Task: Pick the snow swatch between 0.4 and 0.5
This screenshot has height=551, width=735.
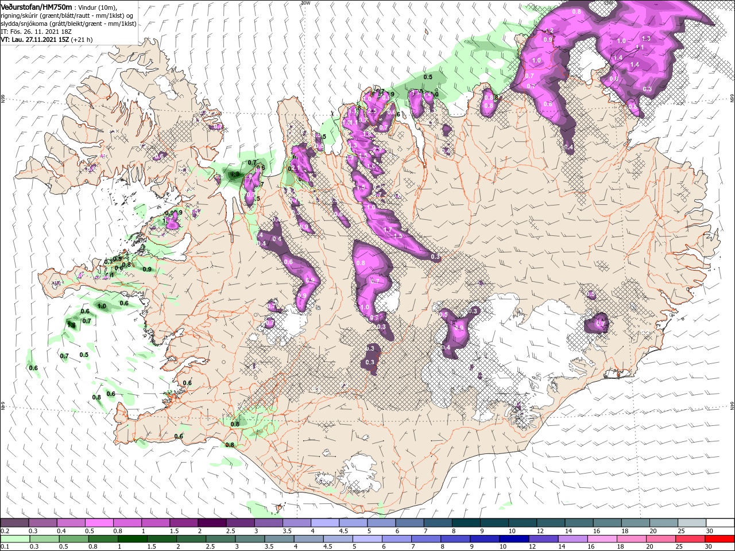Action: point(71,522)
